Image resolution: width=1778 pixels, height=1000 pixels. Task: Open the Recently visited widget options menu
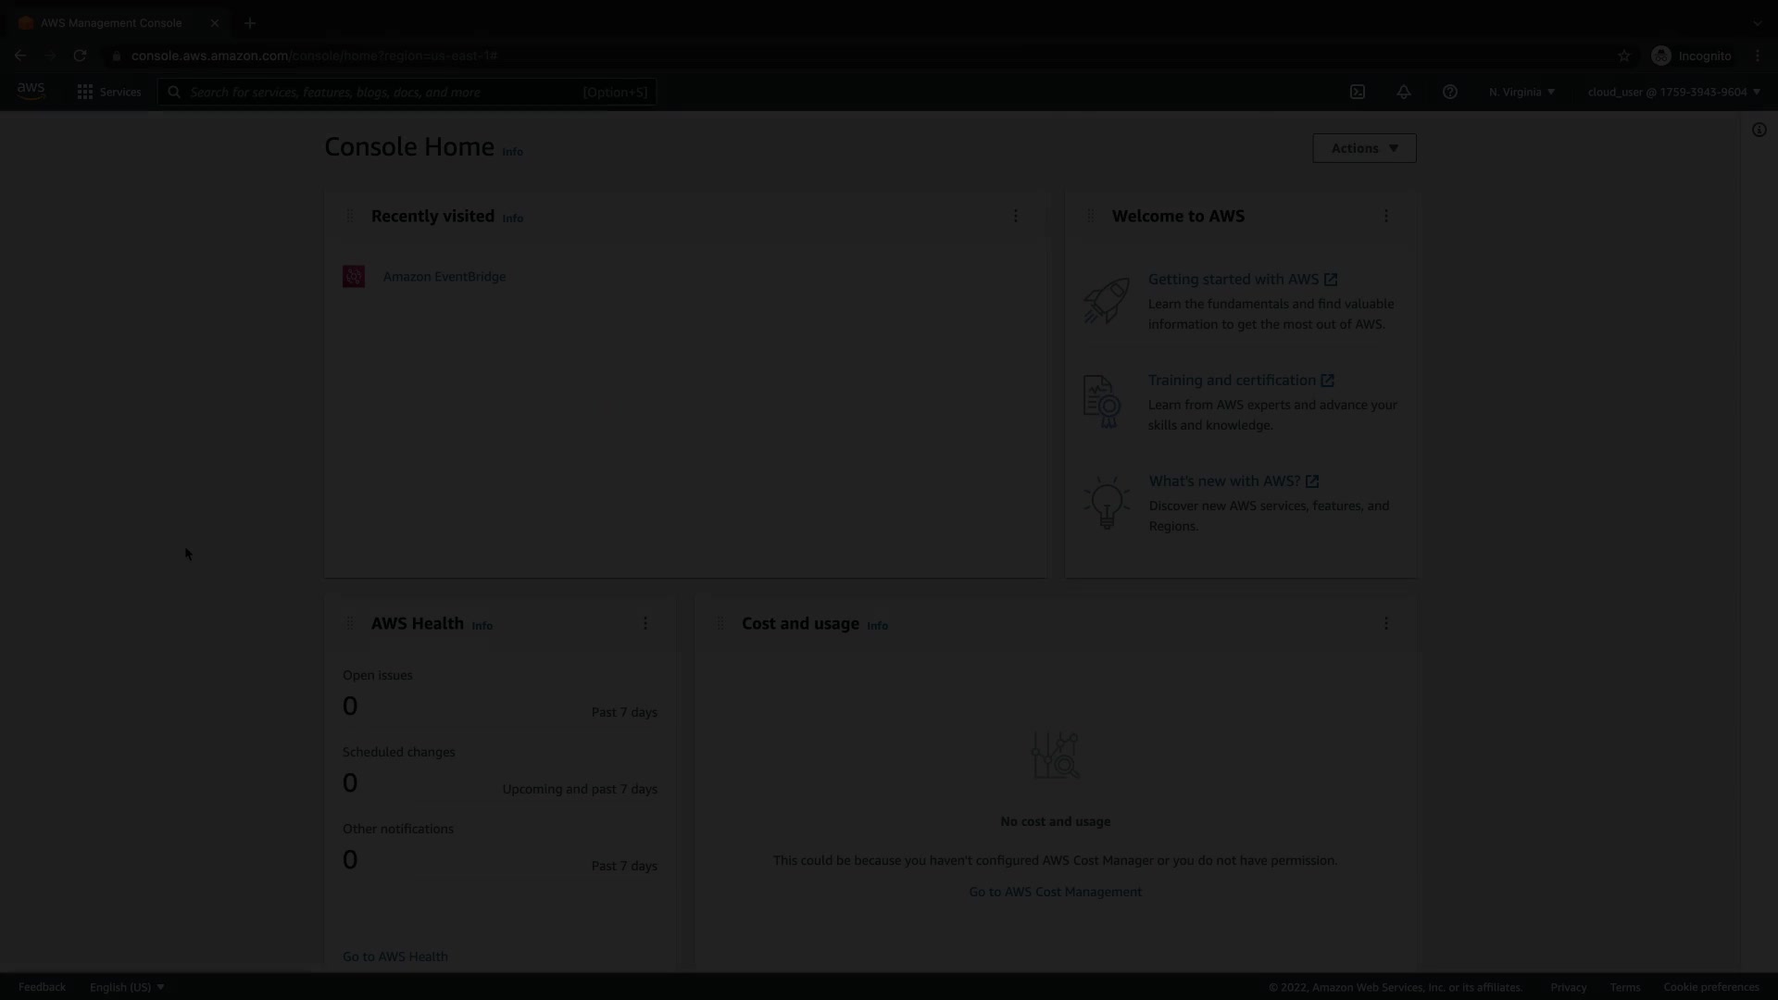(1016, 216)
